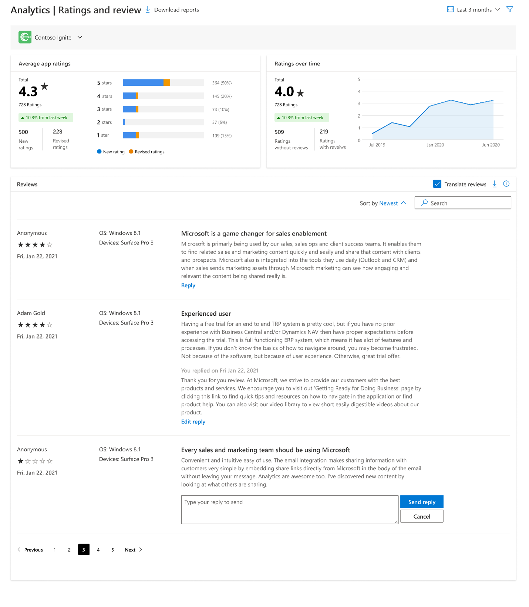
Task: Go to page 1
Action: 55,550
